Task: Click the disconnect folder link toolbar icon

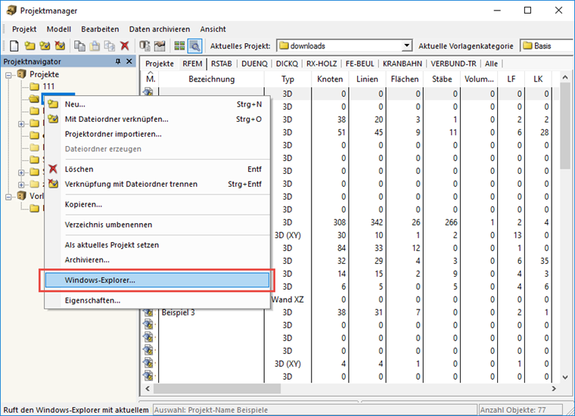Action: coord(60,46)
